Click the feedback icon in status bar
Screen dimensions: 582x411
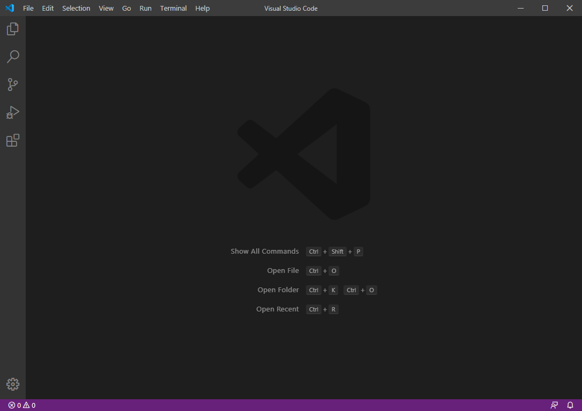(x=554, y=405)
